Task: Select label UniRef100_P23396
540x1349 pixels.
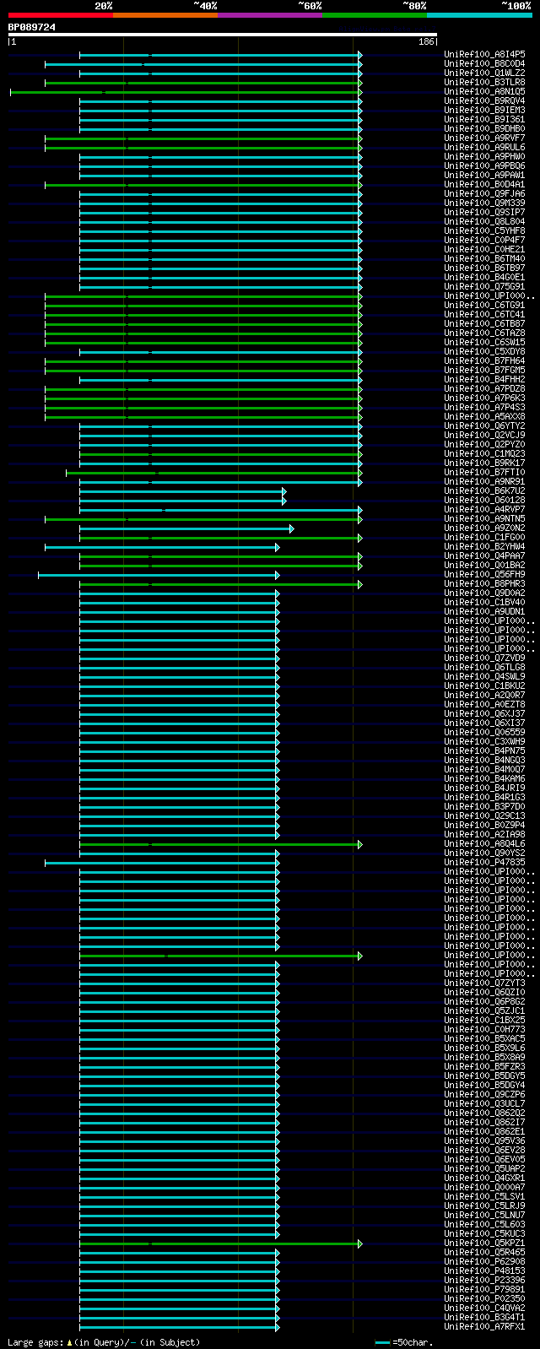Action: [484, 1280]
